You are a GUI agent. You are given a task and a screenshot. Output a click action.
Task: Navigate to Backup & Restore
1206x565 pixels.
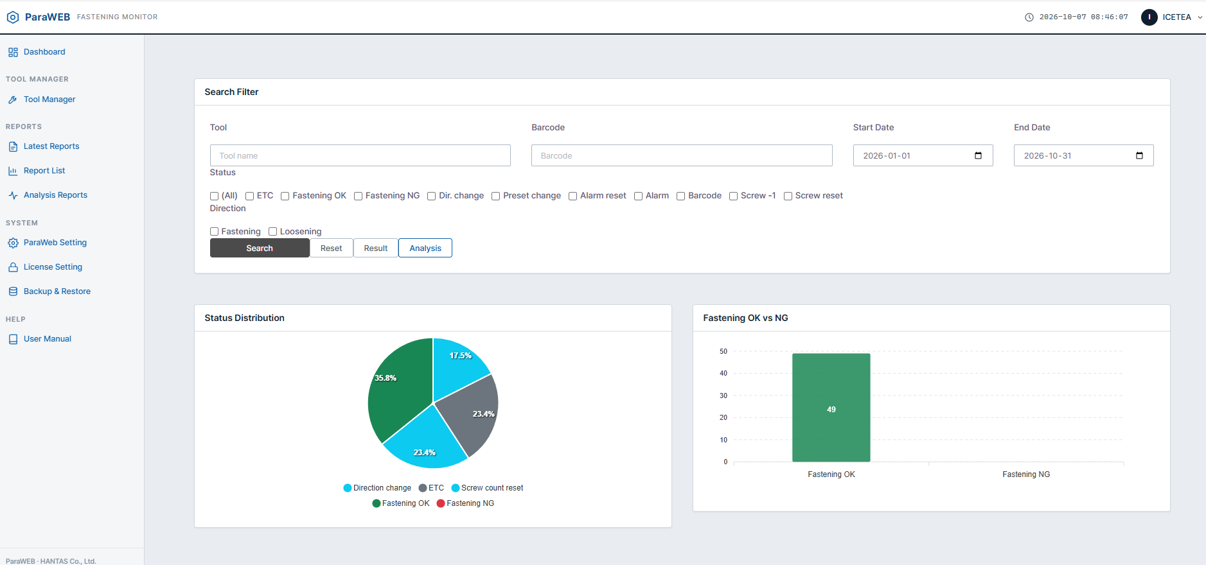point(57,291)
